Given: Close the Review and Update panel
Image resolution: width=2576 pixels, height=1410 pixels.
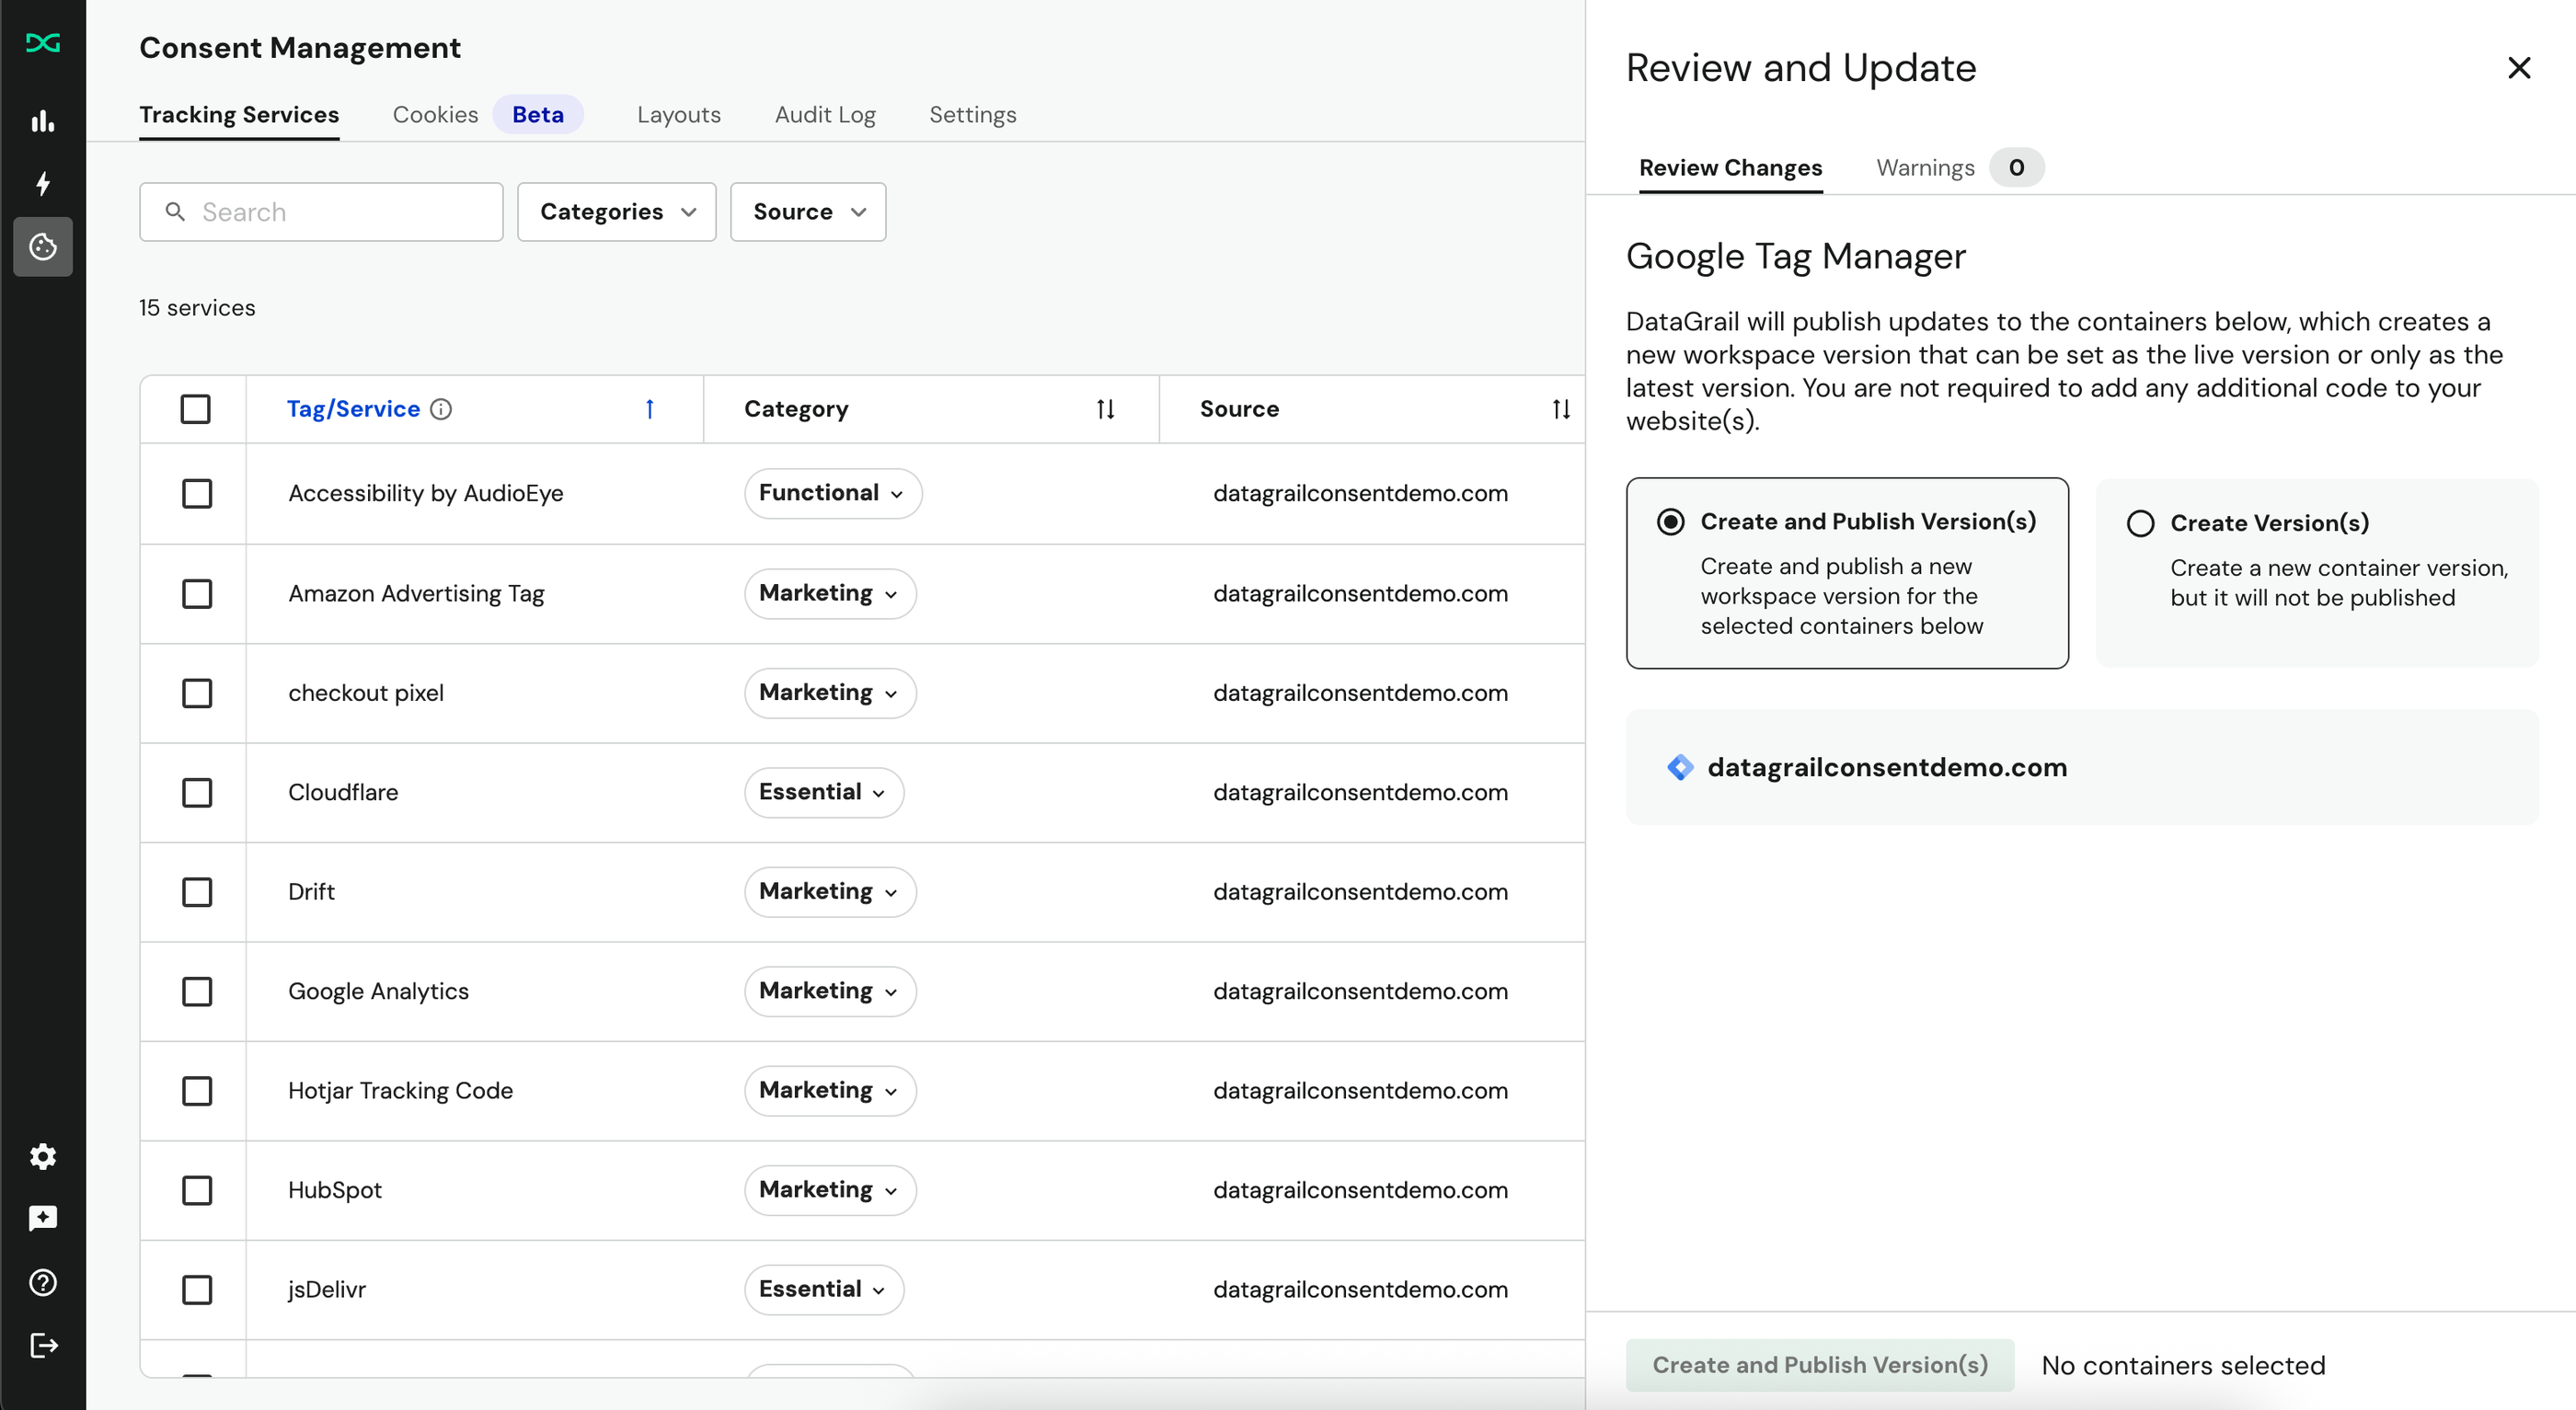Looking at the screenshot, I should point(2519,68).
